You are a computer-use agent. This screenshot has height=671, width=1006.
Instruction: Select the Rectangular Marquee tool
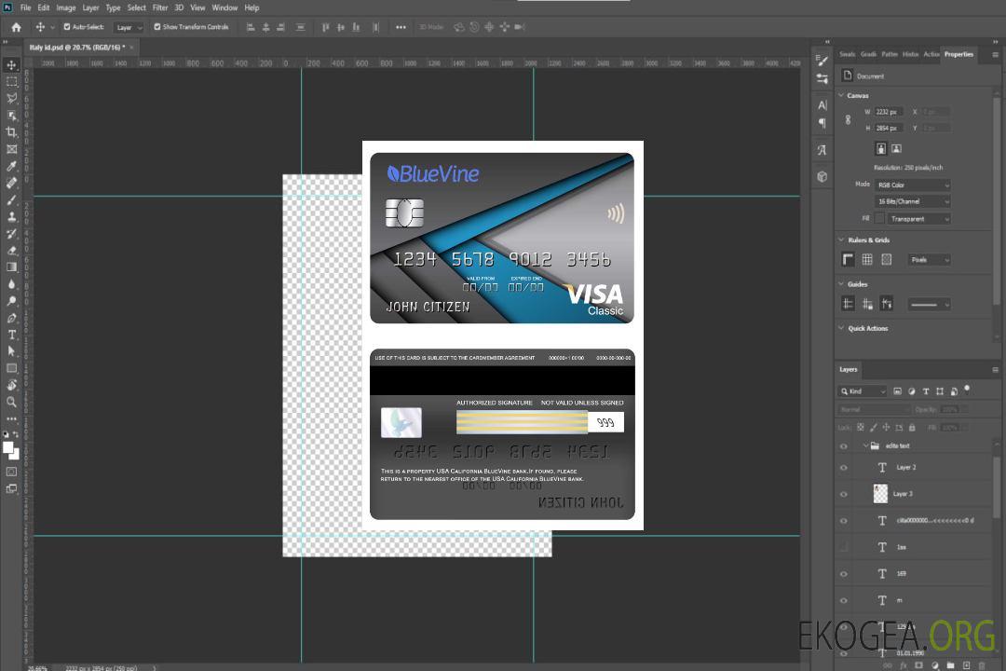click(x=11, y=82)
